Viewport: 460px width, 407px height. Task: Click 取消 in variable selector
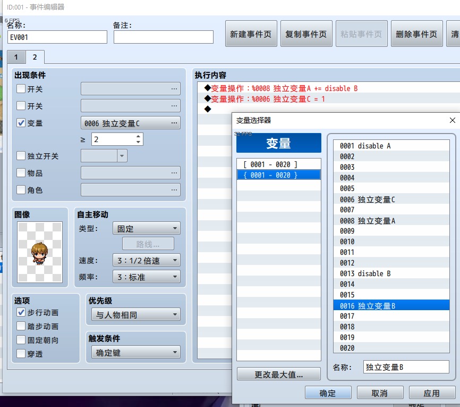click(x=380, y=393)
